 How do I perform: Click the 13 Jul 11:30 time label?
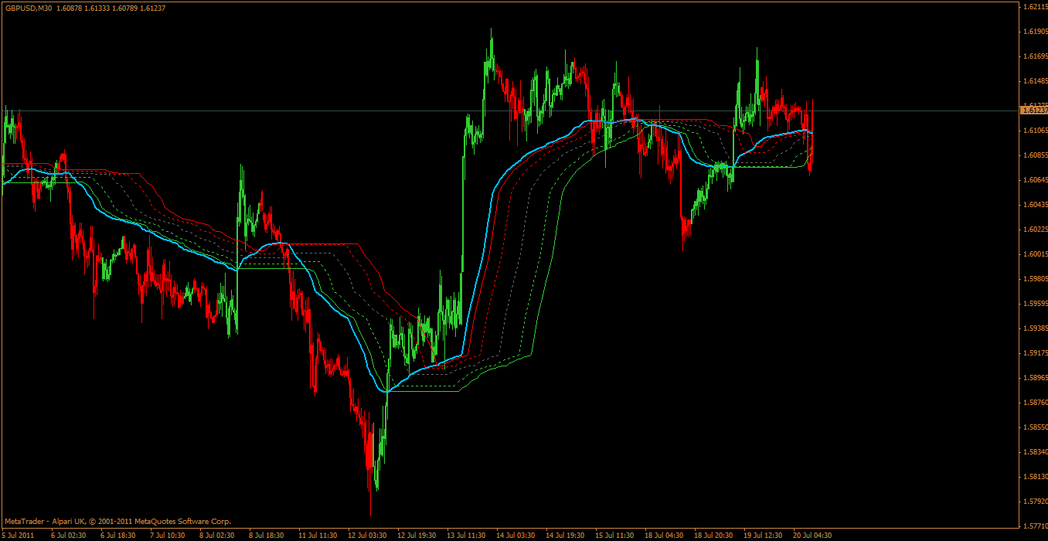tap(466, 535)
